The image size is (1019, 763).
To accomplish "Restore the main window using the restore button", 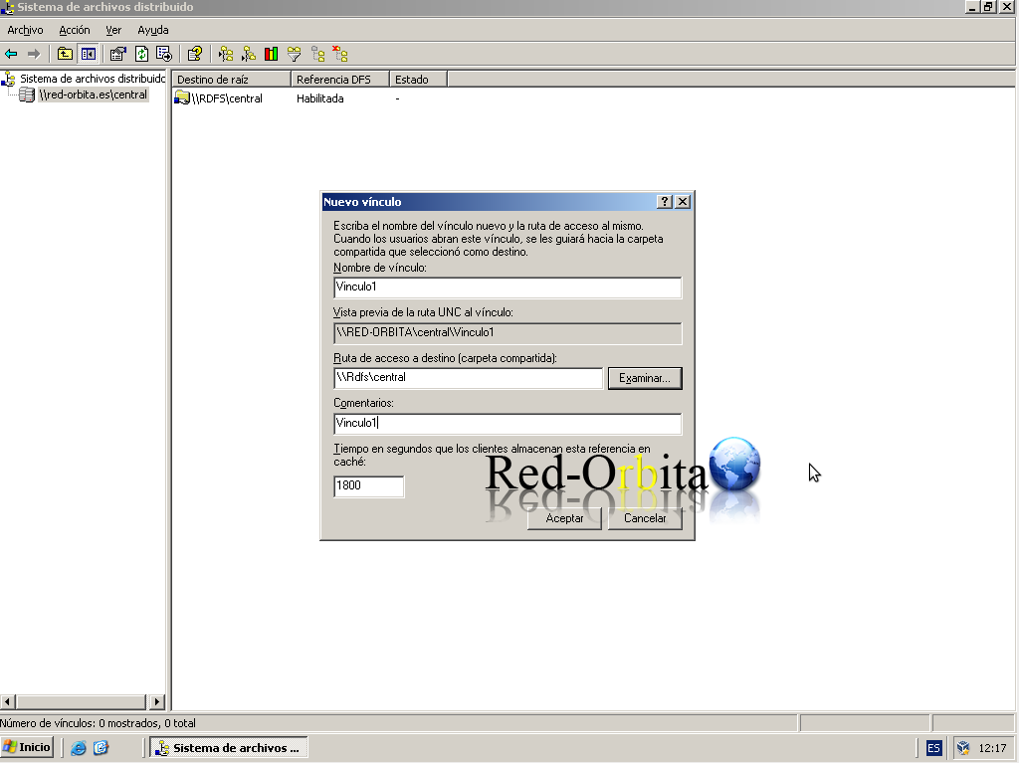I will [988, 7].
